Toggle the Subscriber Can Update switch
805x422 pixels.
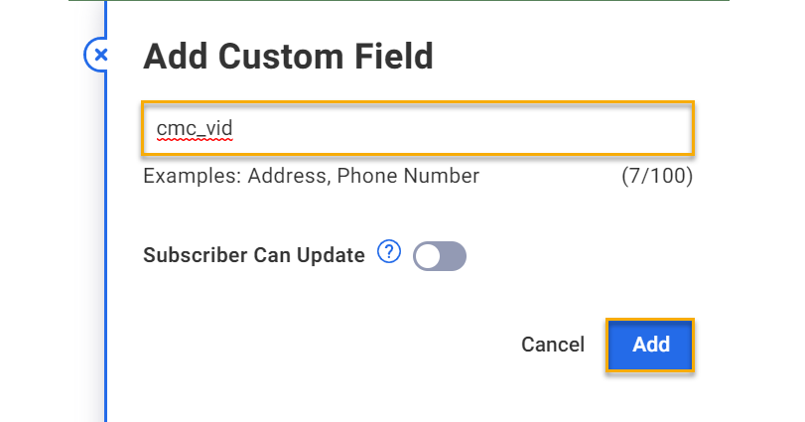440,256
